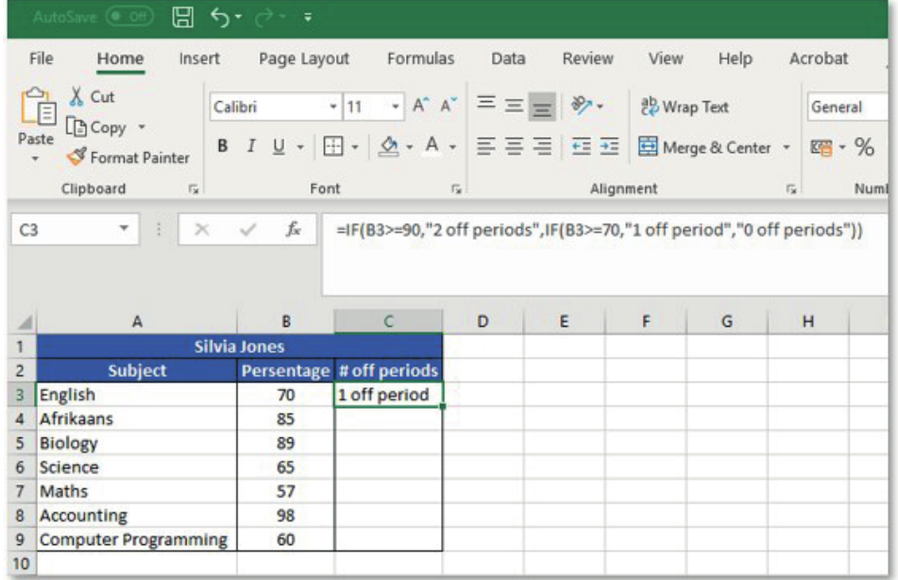Apply the Fill Color paint bucket
Image resolution: width=898 pixels, height=580 pixels.
click(x=389, y=146)
